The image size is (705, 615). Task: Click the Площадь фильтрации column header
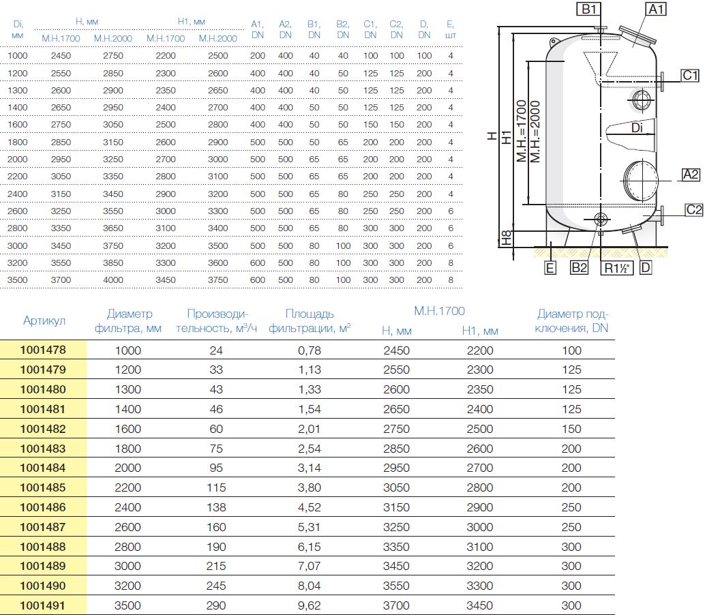click(x=310, y=321)
